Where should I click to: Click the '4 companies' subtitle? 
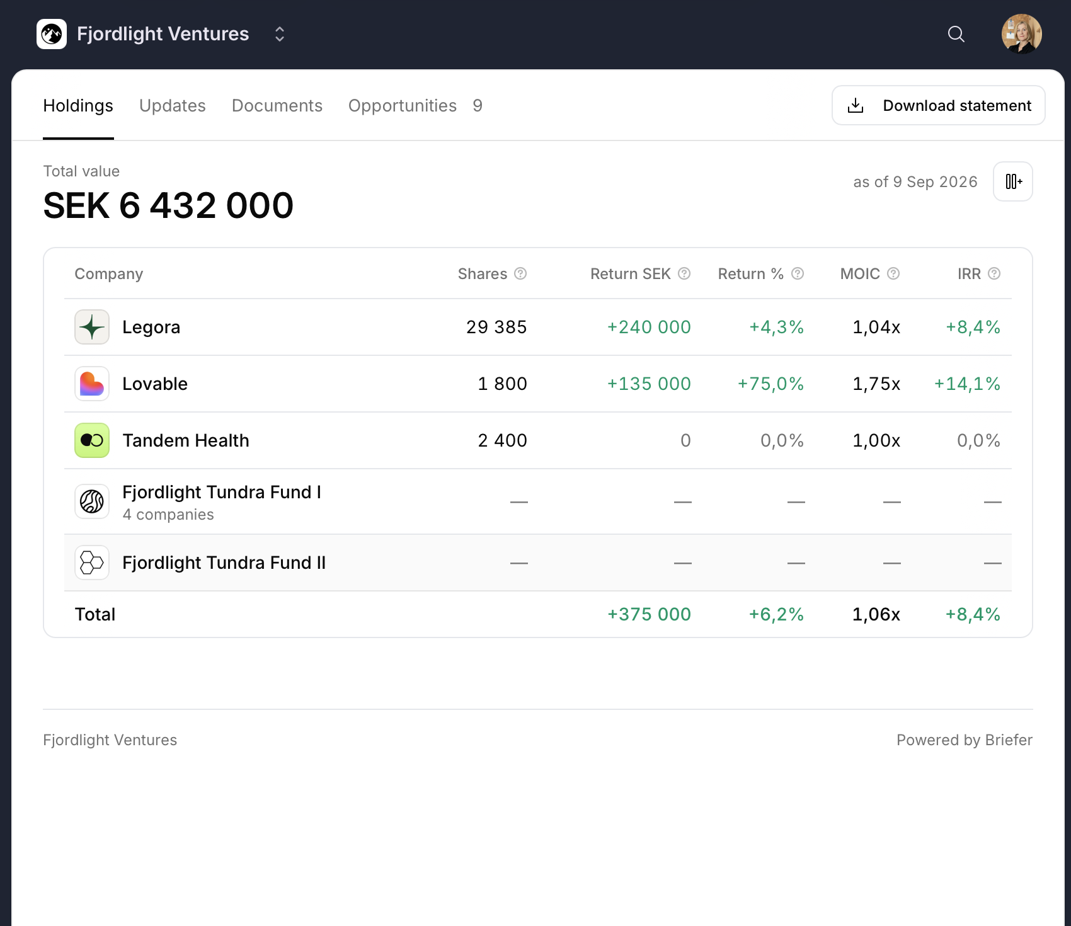pos(168,515)
